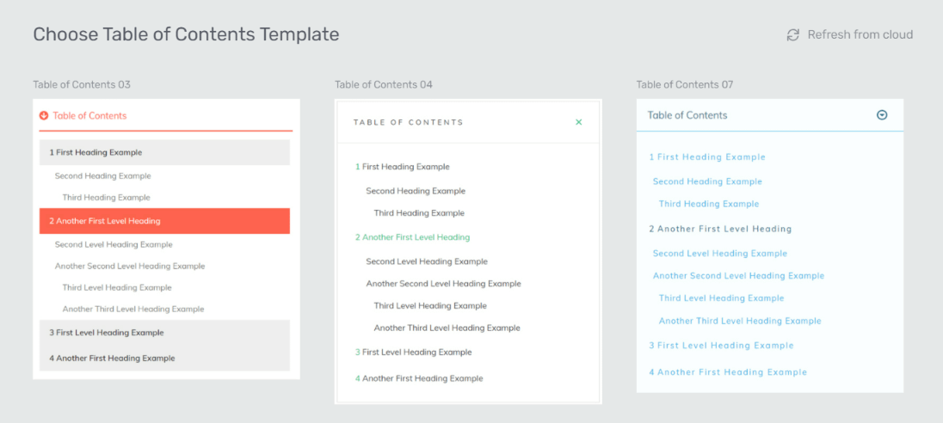
Task: Click 'Another Third Level Heading Example' in template 04
Action: [447, 328]
